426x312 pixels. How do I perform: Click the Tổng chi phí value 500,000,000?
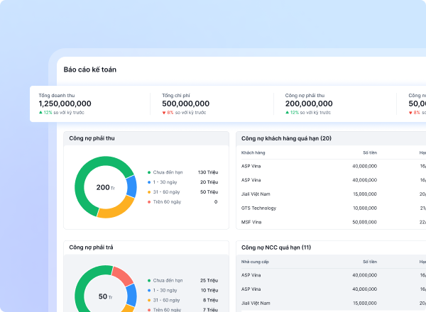point(185,104)
